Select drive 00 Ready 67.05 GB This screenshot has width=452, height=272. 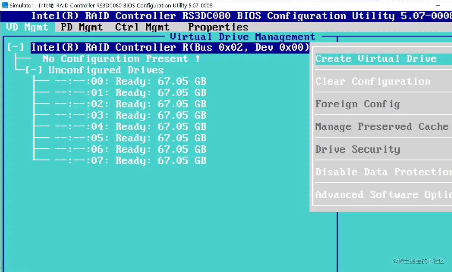pos(130,82)
